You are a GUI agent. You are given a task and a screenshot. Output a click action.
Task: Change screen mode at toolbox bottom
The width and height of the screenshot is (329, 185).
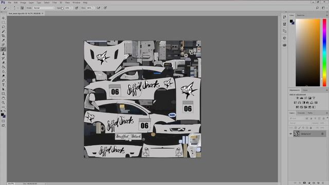pos(3,125)
